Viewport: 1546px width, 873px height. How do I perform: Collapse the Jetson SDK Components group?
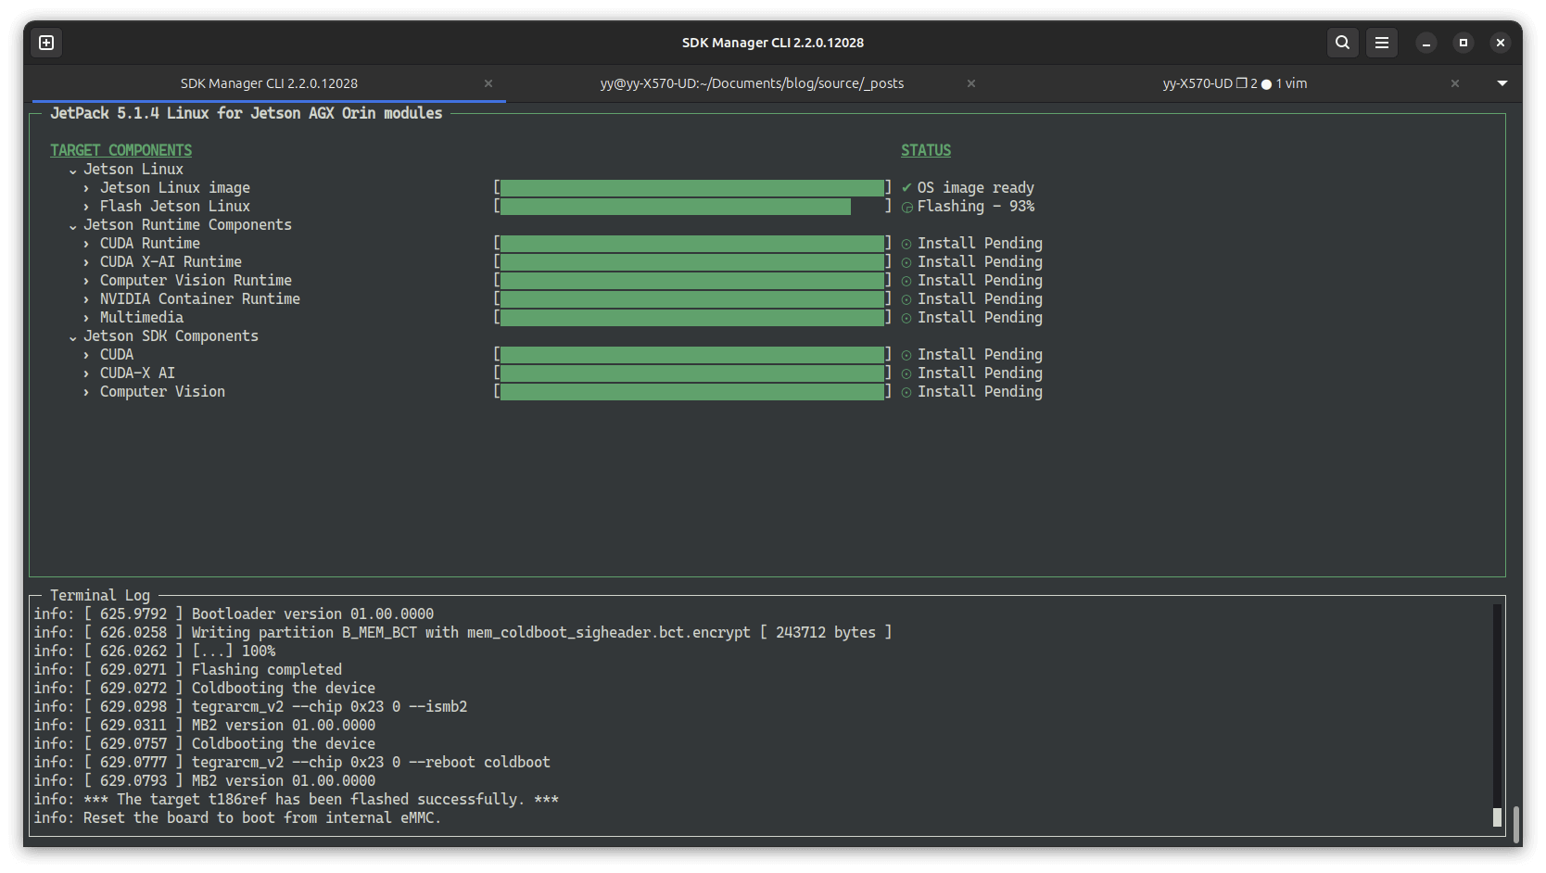(73, 337)
